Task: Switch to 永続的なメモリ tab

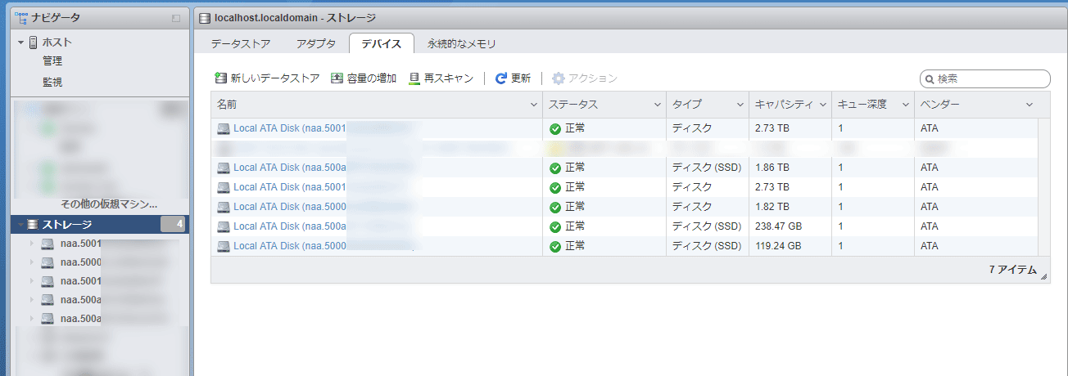Action: coord(462,44)
